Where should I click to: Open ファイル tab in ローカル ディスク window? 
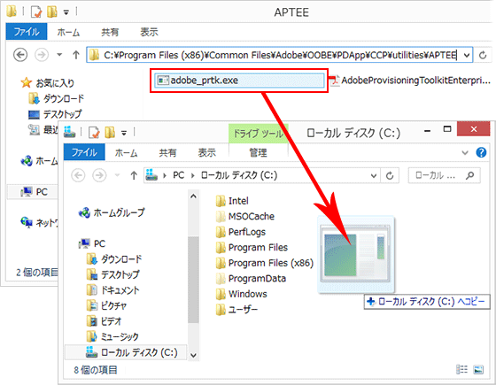[84, 152]
